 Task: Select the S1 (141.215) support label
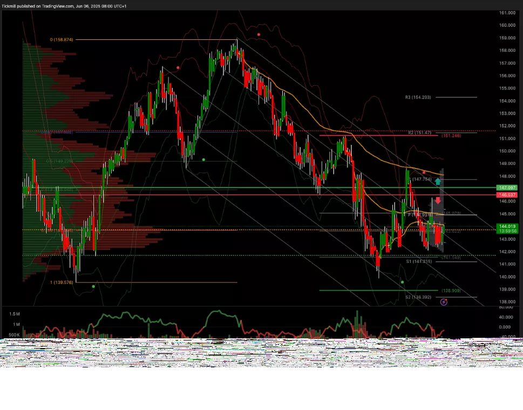(x=419, y=261)
